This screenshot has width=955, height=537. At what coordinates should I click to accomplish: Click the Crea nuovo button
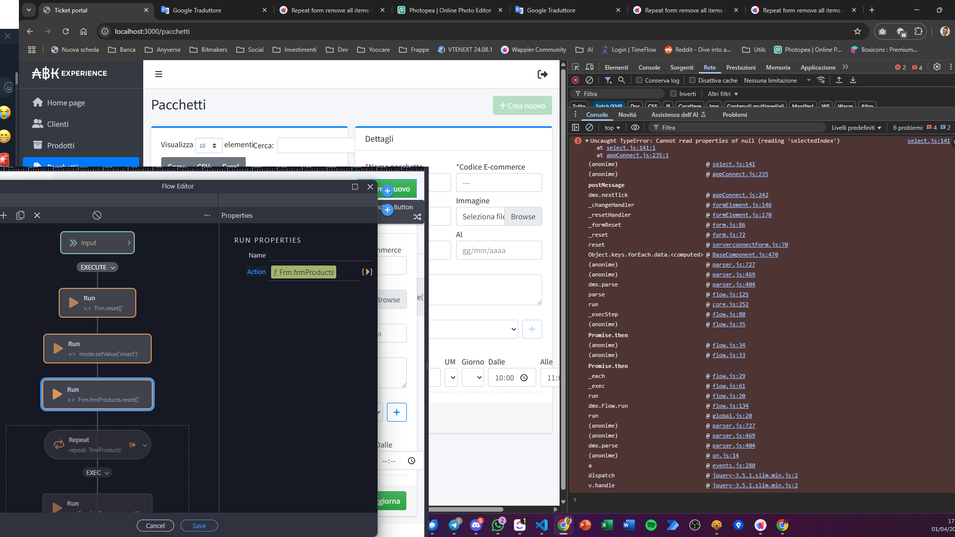pos(522,105)
